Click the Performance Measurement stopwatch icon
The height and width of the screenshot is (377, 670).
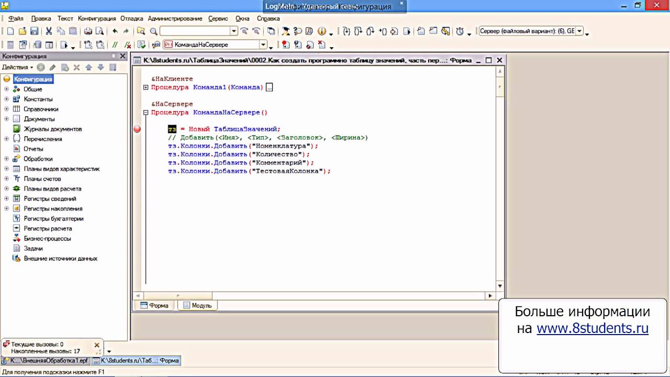pos(460,31)
